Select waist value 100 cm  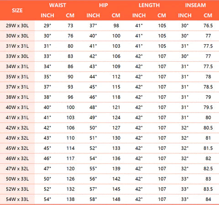point(71,107)
